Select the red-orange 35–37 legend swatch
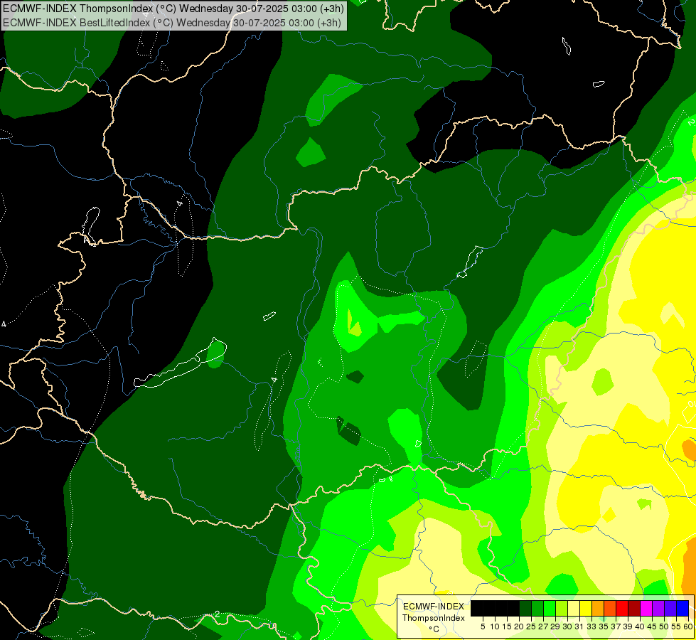 [610, 608]
